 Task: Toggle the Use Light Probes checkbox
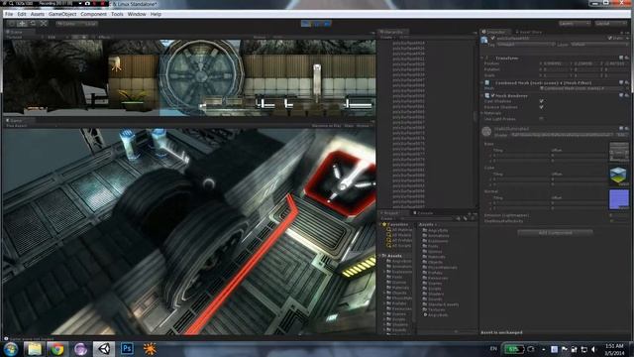[x=541, y=119]
